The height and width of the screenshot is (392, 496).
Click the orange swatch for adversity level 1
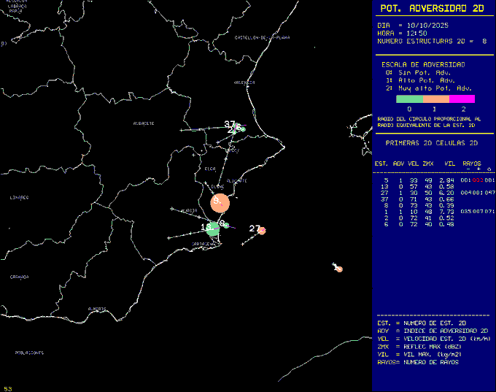coord(436,99)
